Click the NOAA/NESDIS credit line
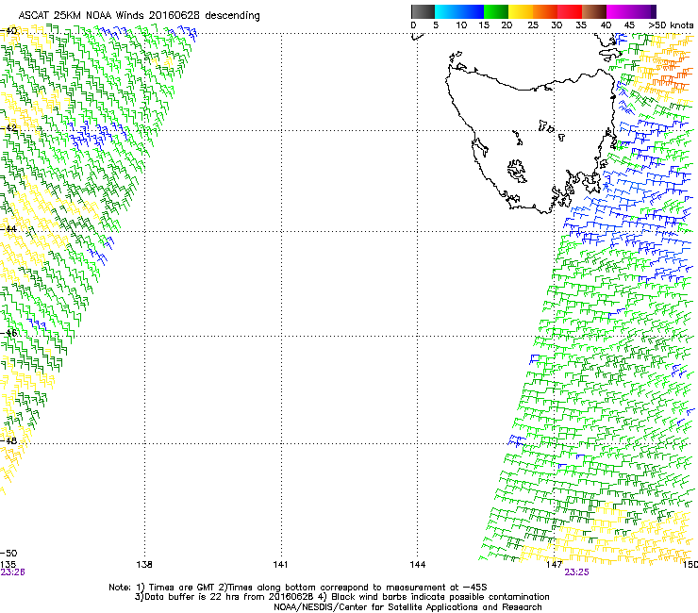 pyautogui.click(x=407, y=607)
